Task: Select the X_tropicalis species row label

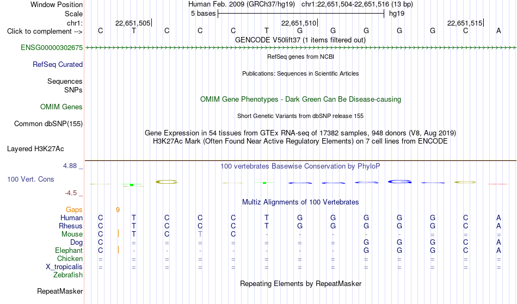Action: point(64,267)
